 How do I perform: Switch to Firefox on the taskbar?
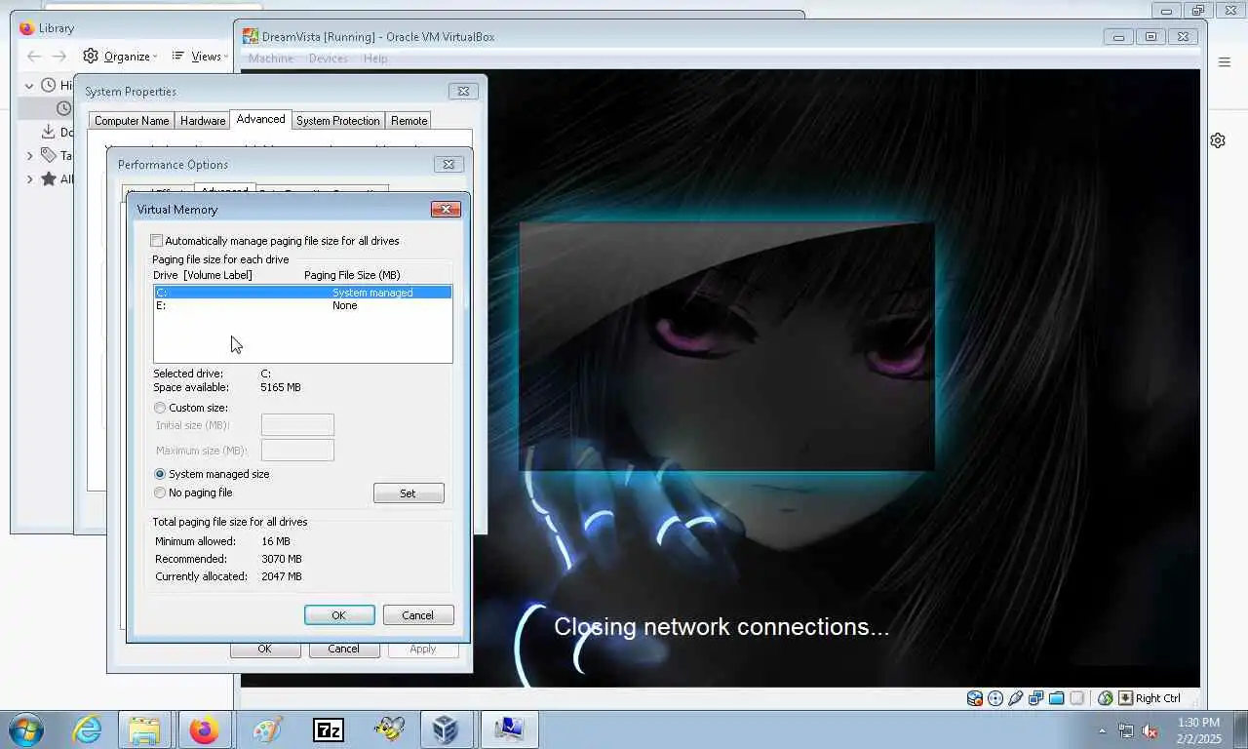[204, 729]
